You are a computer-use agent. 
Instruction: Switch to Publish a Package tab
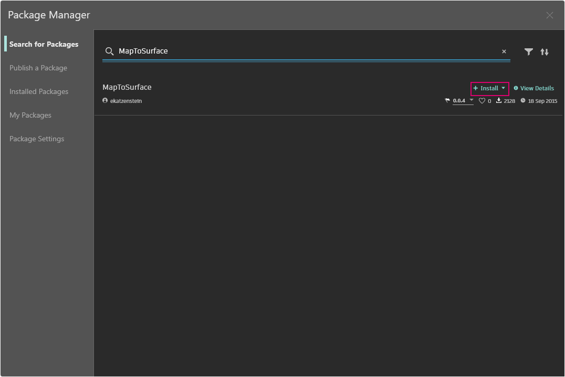38,68
